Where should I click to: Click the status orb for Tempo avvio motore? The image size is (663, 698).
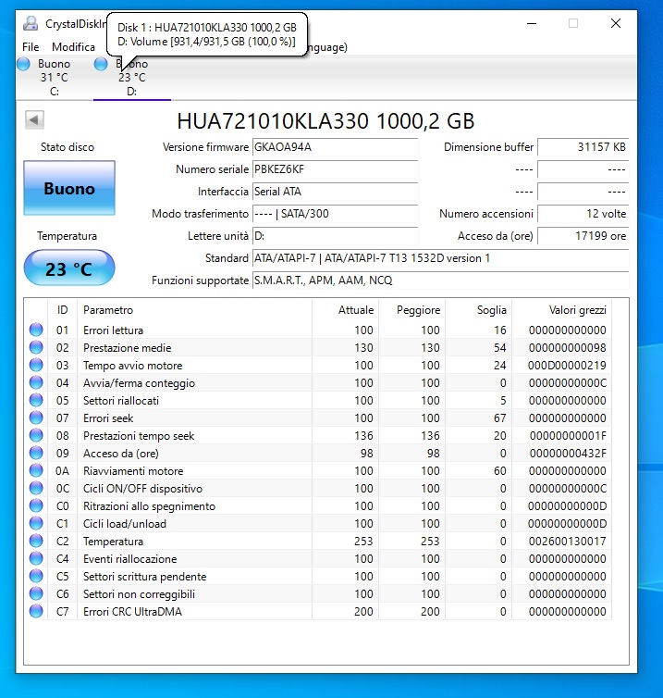[36, 365]
